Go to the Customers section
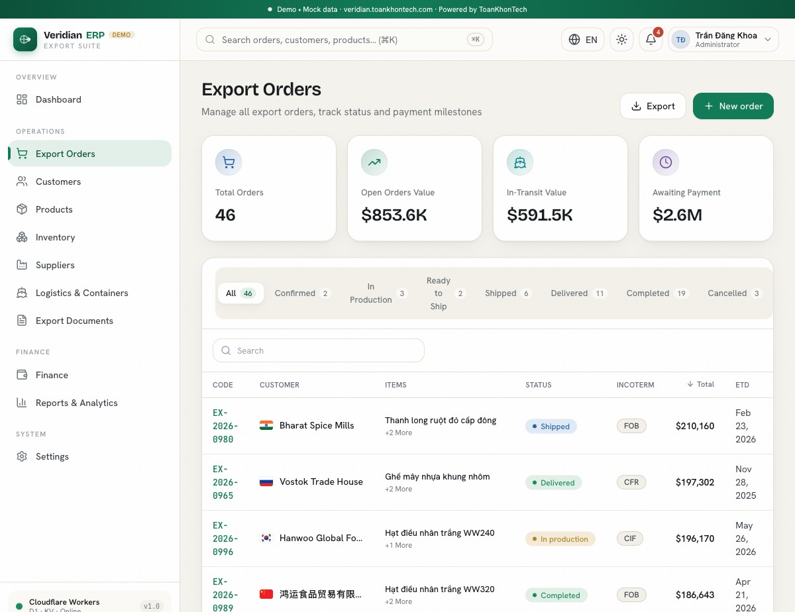The height and width of the screenshot is (612, 795). click(89, 181)
